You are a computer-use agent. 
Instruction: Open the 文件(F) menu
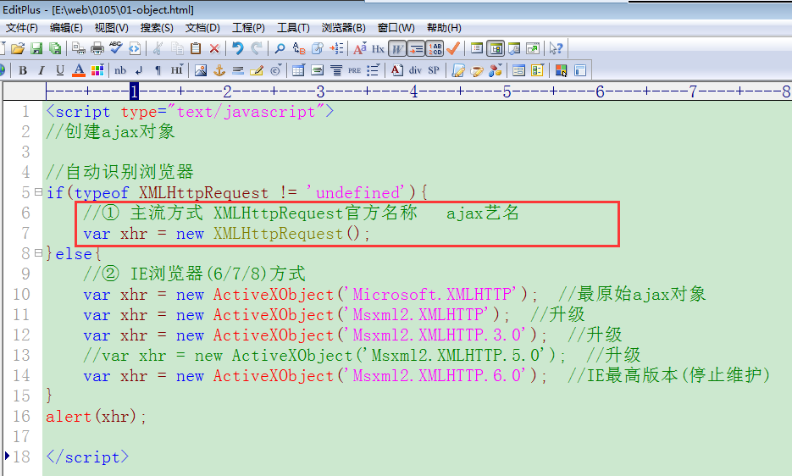(x=21, y=28)
